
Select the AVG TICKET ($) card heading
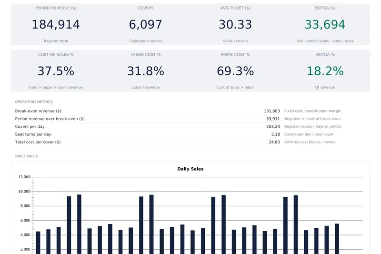pos(235,8)
